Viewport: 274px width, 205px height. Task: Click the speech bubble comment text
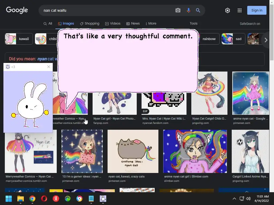[x=128, y=36]
